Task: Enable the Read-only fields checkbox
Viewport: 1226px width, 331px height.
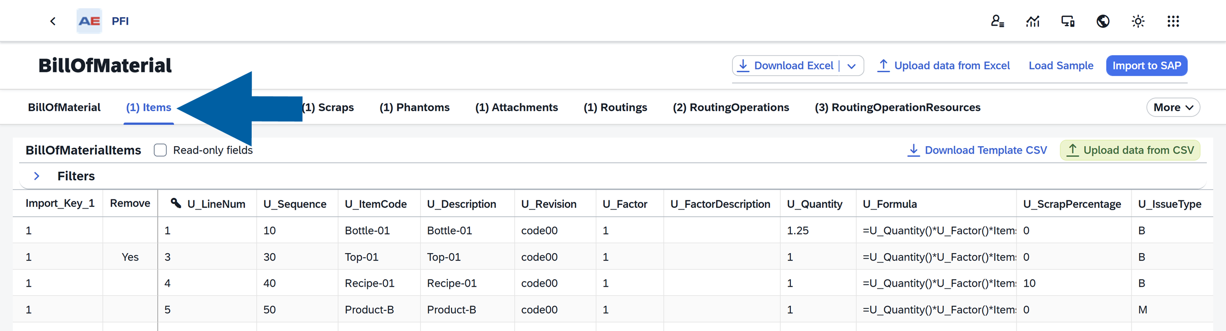Action: (x=160, y=150)
